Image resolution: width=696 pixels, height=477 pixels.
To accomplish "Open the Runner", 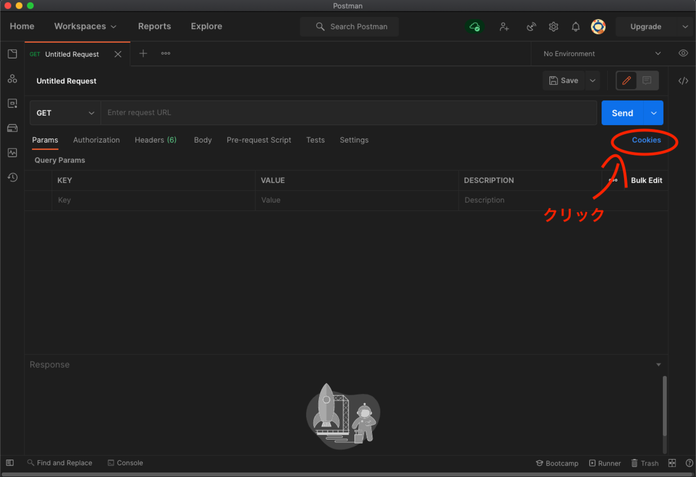I will click(x=605, y=463).
